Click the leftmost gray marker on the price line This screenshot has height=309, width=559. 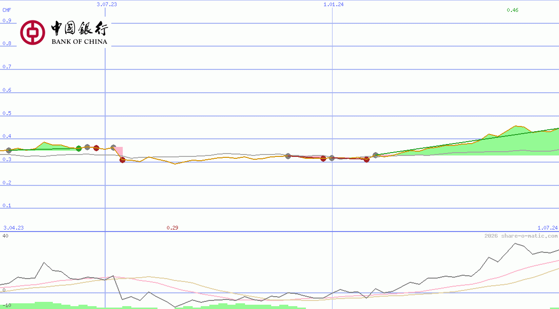[8, 151]
